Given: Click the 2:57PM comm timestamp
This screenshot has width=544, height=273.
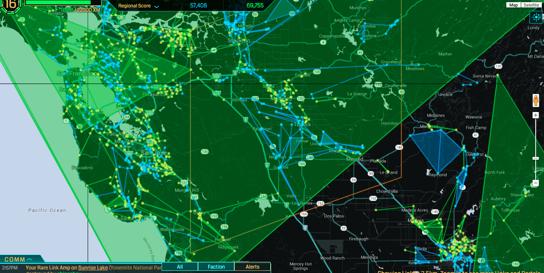Looking at the screenshot, I should 10,267.
